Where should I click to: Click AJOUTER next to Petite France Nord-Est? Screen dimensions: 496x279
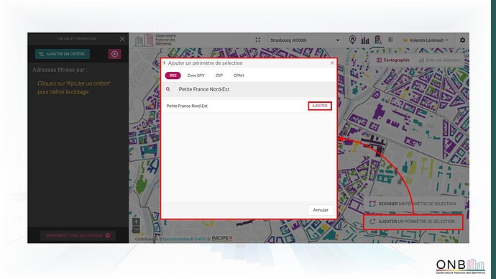coord(320,106)
